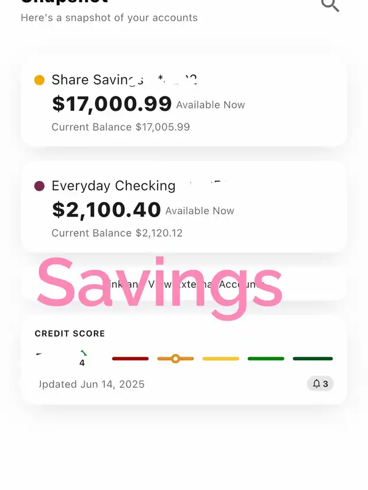Tap the search magnifier icon
This screenshot has height=490, width=368.
(x=330, y=5)
